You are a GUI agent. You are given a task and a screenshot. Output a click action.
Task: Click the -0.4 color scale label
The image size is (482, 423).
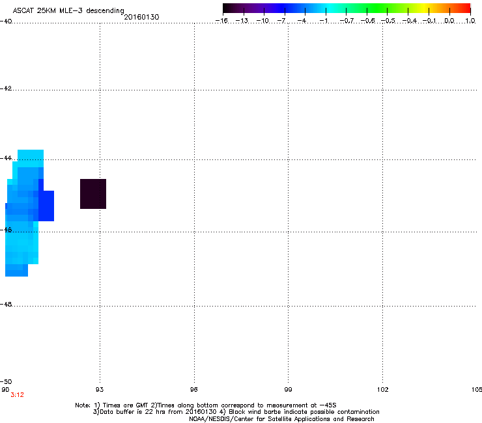[x=410, y=21]
